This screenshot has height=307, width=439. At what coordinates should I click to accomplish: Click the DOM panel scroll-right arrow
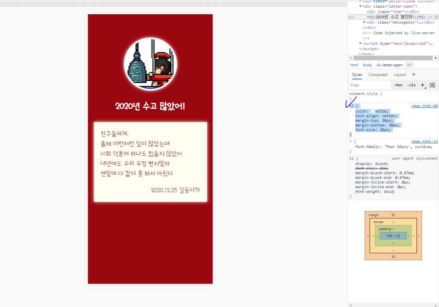pyautogui.click(x=436, y=58)
